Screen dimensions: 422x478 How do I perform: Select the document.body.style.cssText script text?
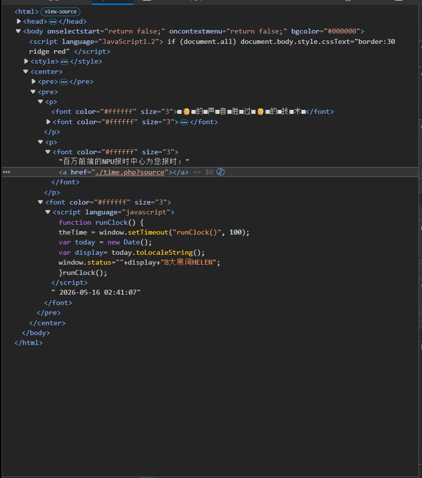212,46
